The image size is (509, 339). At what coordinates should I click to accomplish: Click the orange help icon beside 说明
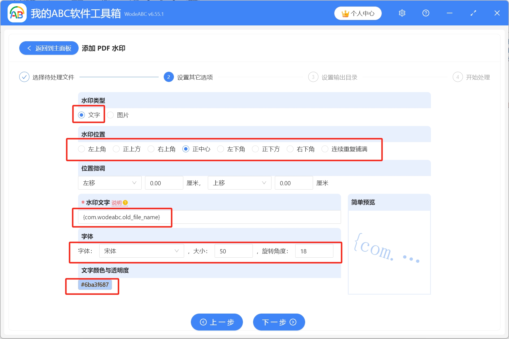[126, 203]
